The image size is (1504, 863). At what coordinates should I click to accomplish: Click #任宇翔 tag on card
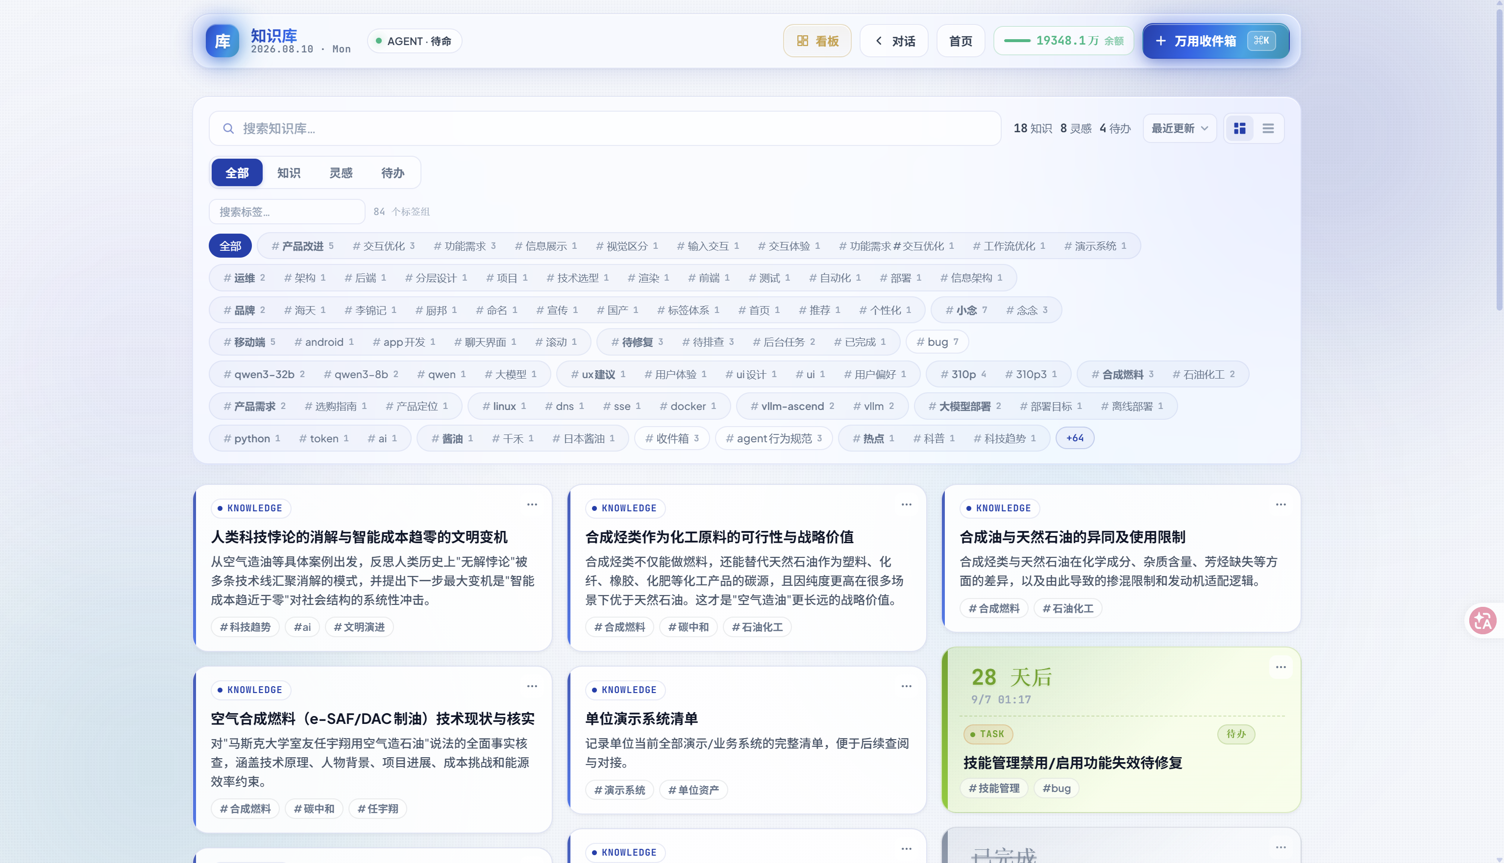coord(378,809)
